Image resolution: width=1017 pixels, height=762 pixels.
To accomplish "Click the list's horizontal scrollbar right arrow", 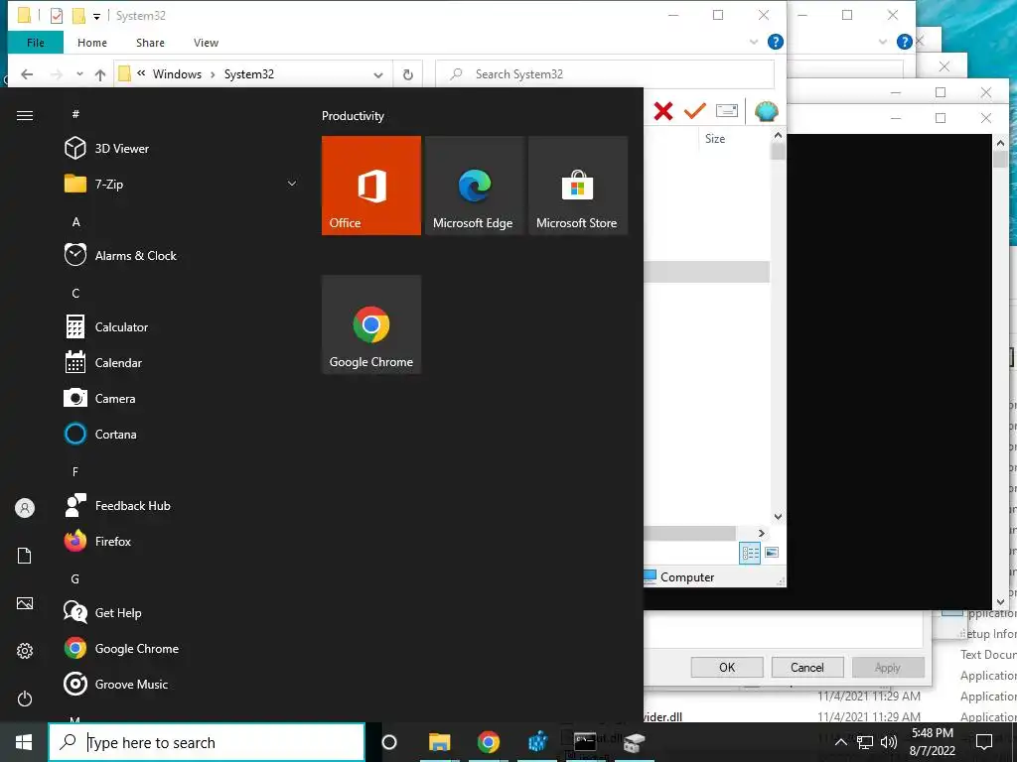I will 762,533.
